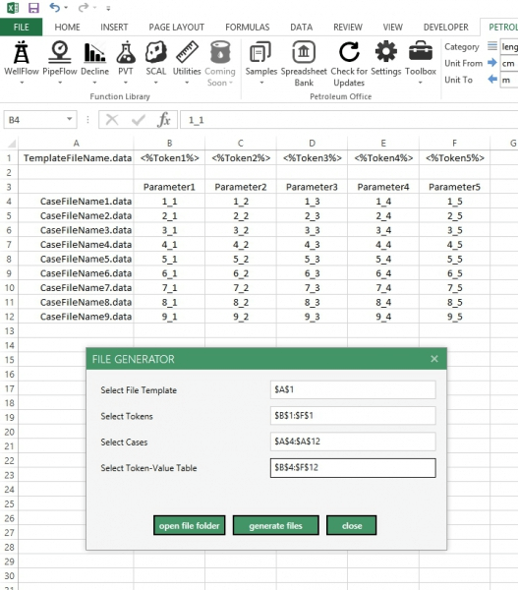Click the Category list icon
The width and height of the screenshot is (518, 590).
[x=492, y=46]
